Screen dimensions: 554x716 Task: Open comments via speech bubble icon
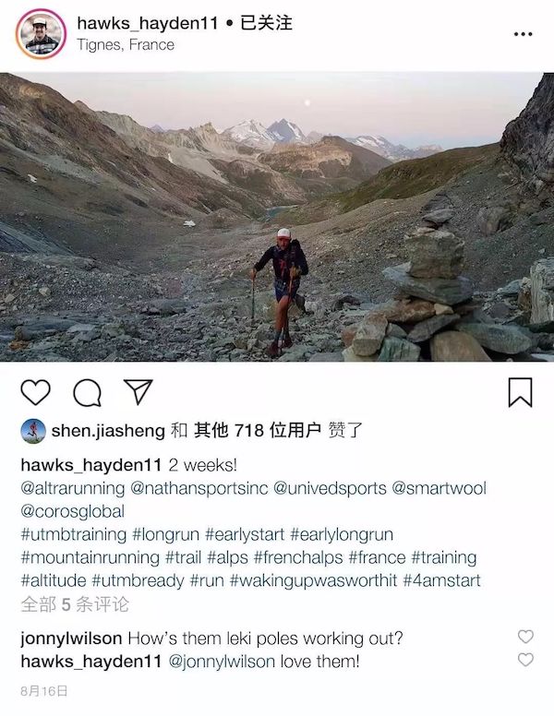[x=87, y=393]
